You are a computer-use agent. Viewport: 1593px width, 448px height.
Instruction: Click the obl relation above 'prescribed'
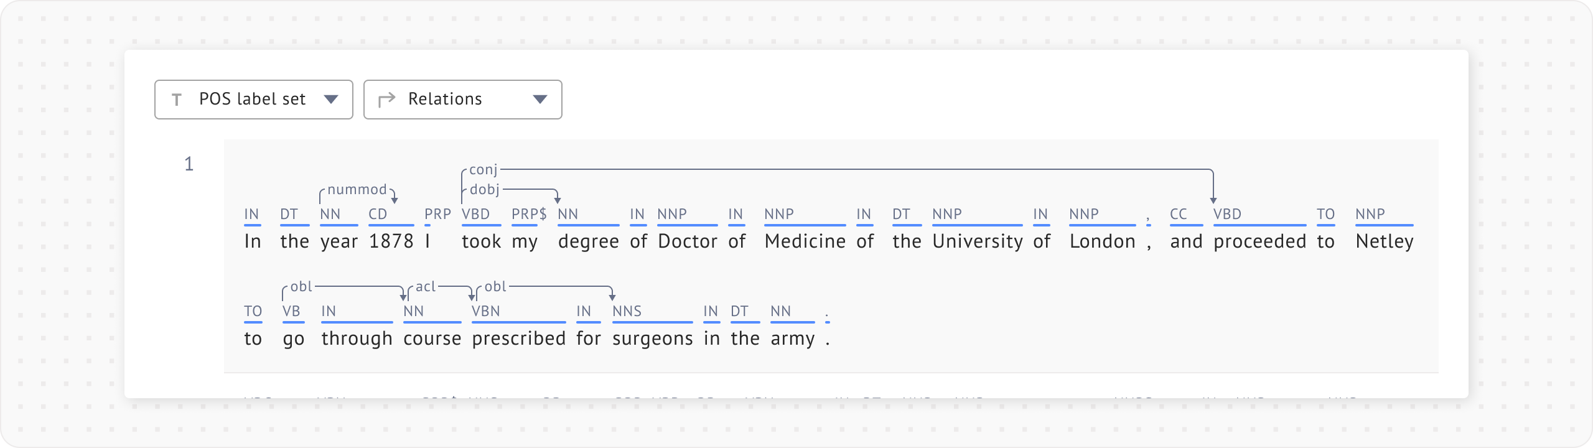click(495, 286)
